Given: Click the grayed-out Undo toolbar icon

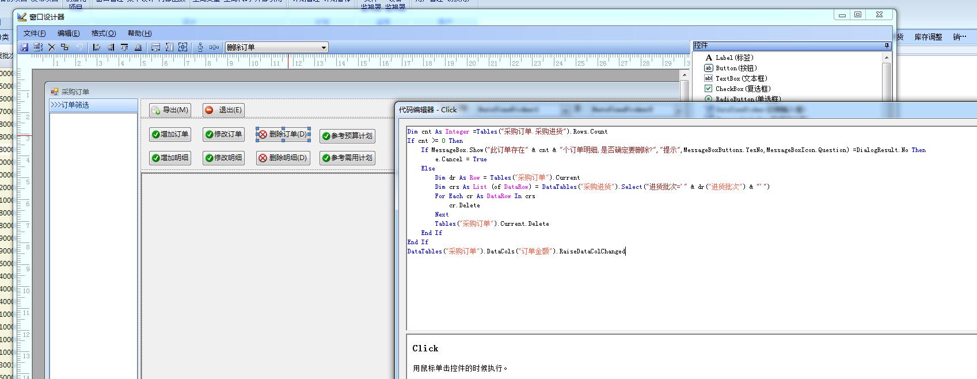Looking at the screenshot, I should (79, 47).
